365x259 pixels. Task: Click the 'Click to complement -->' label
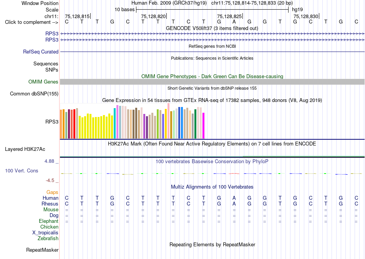(x=32, y=22)
